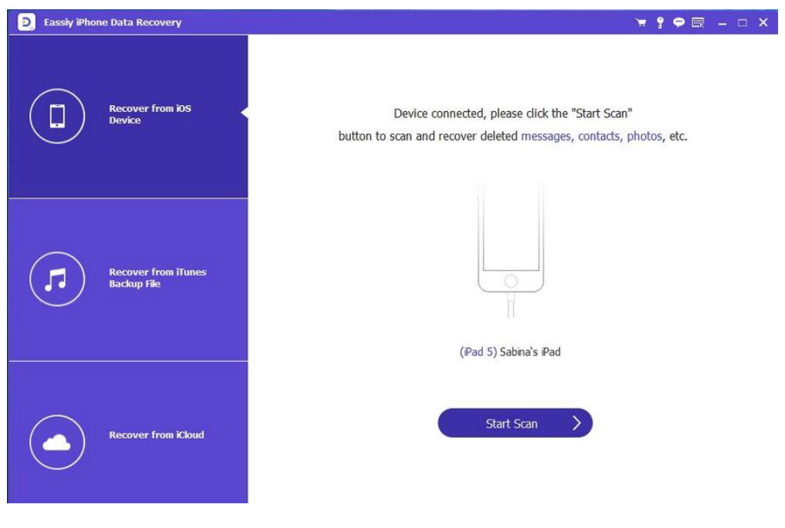This screenshot has height=528, width=785.
Task: Click the Eassiy app logo icon
Action: pos(26,22)
